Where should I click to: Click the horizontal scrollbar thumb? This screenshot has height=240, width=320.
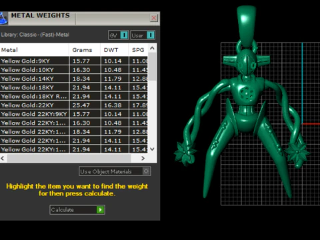(x=69, y=158)
